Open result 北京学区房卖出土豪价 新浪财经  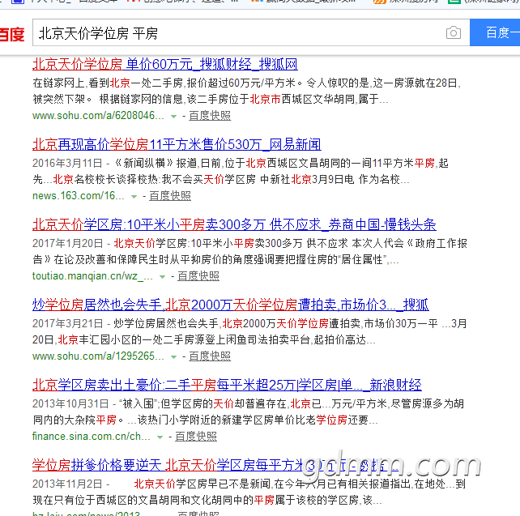coord(227,385)
